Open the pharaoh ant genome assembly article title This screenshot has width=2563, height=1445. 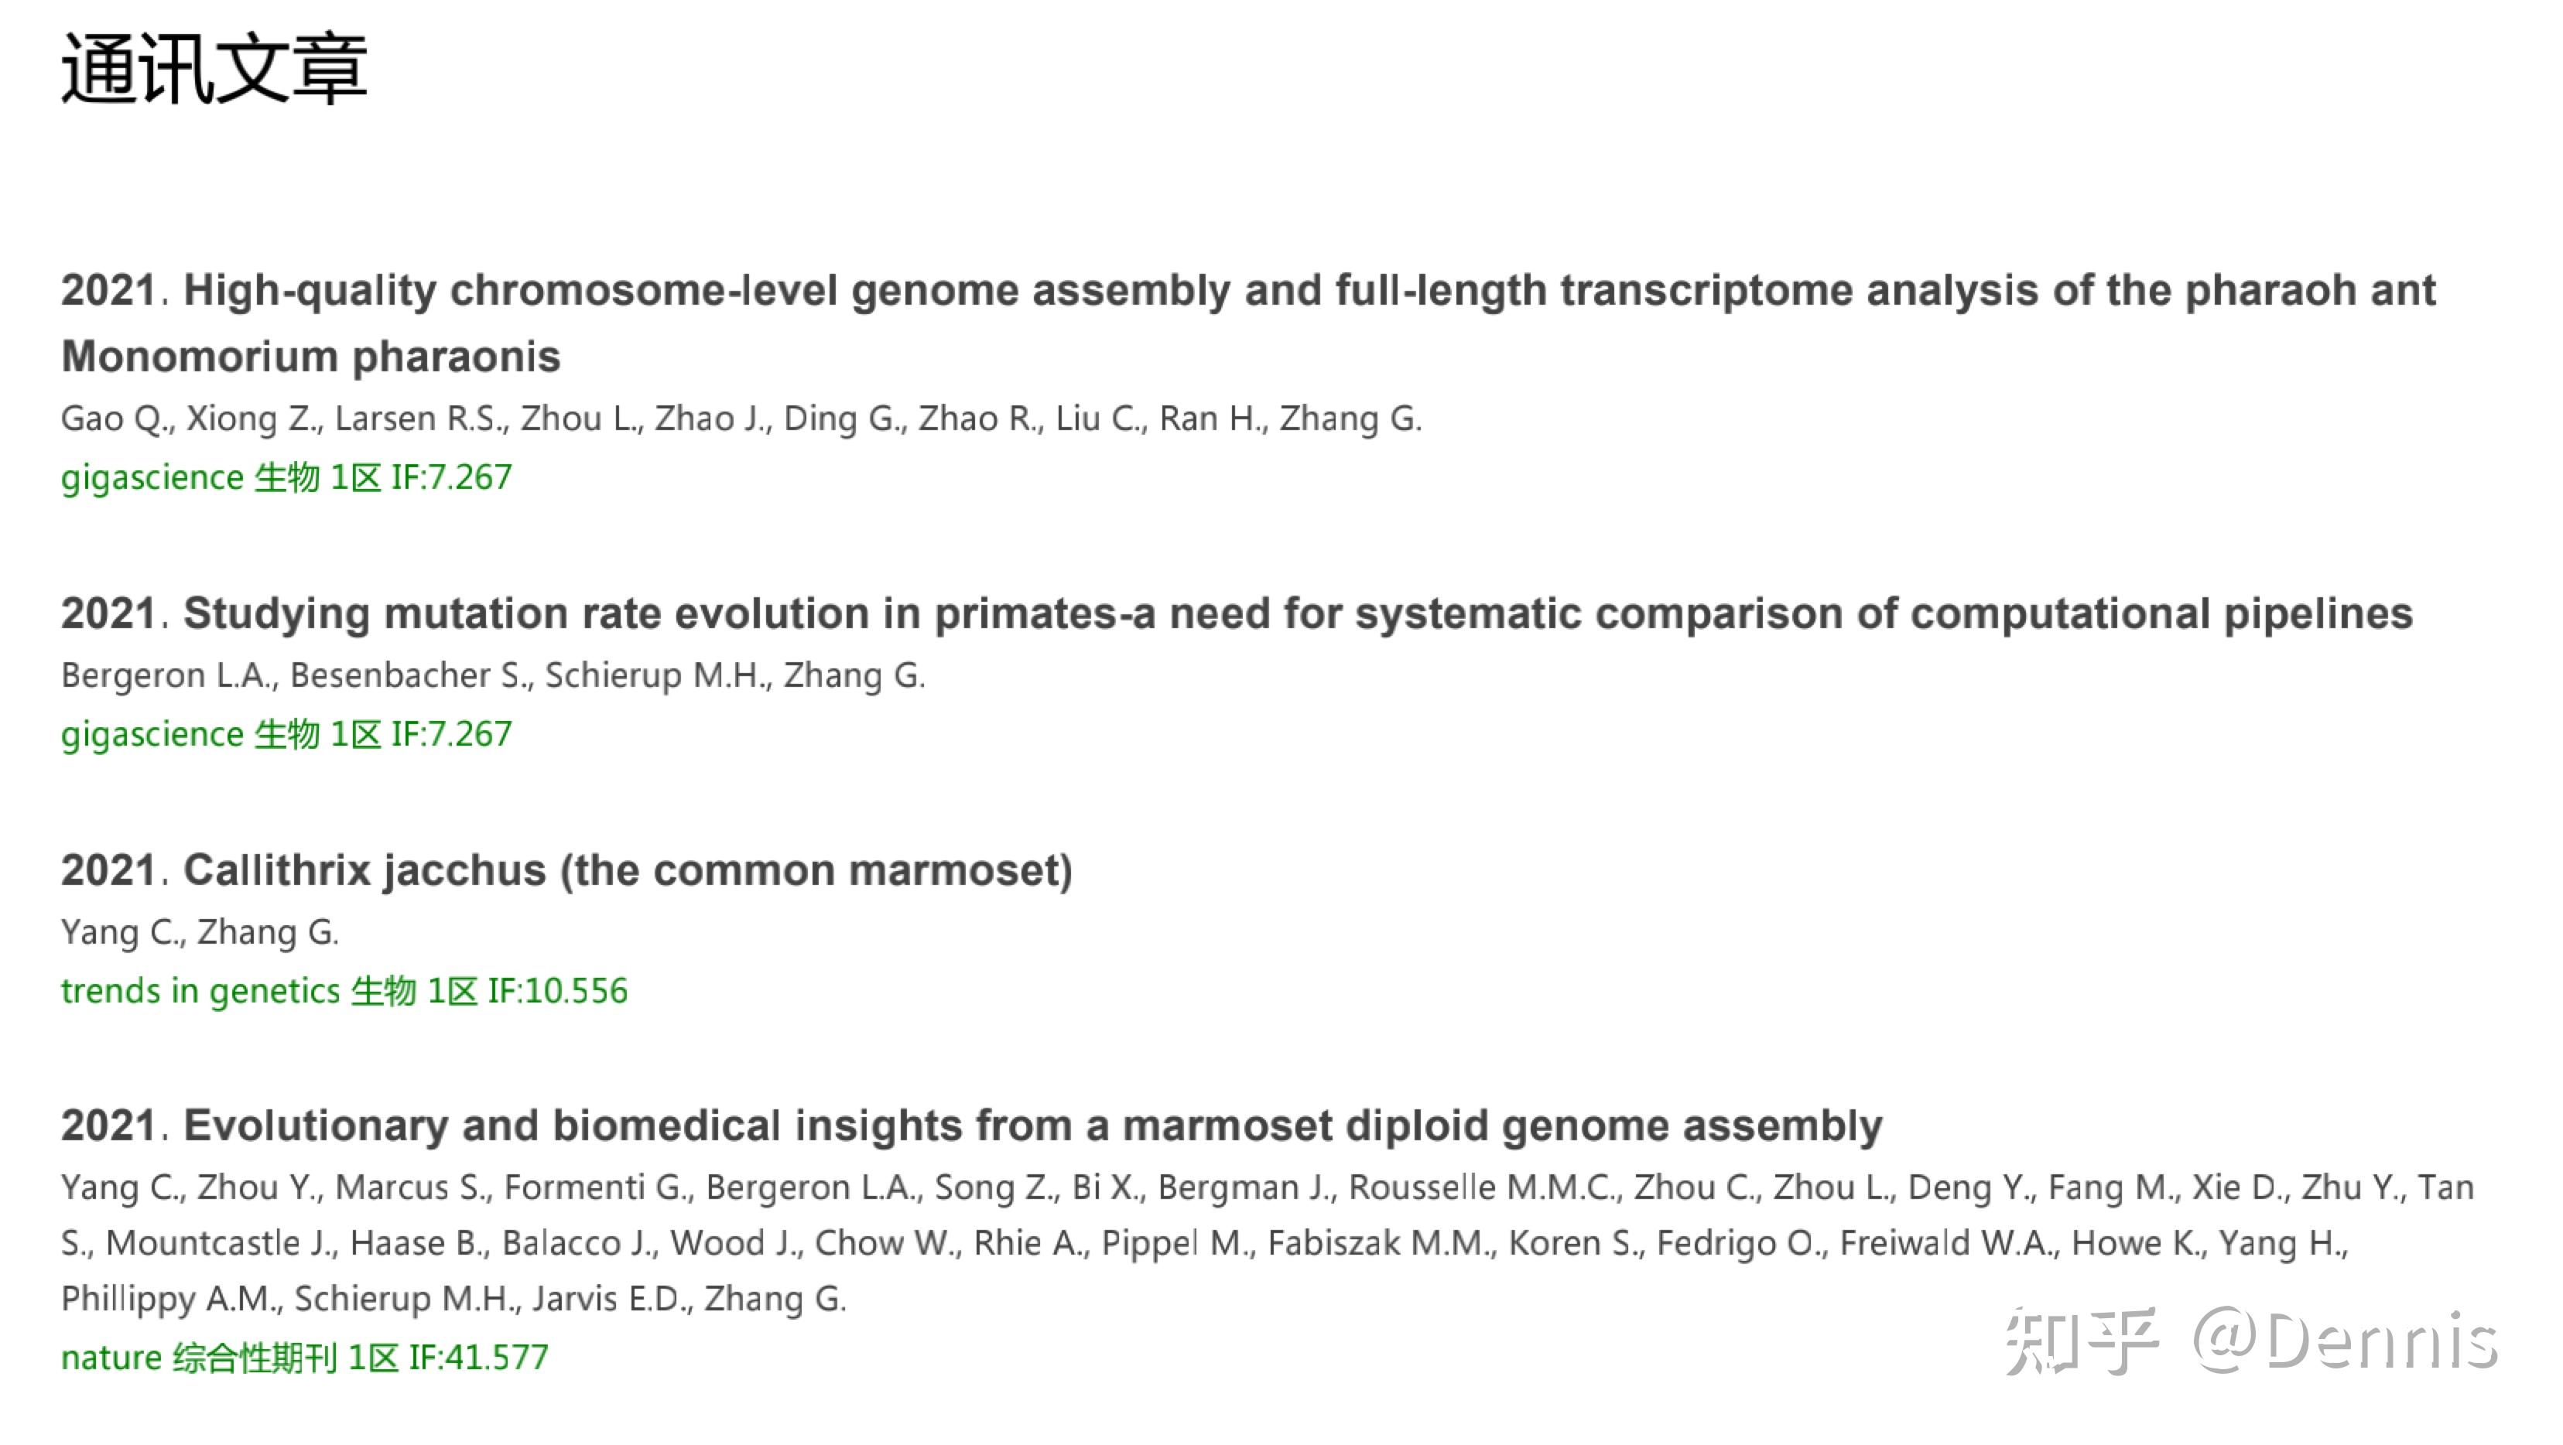pos(1249,323)
